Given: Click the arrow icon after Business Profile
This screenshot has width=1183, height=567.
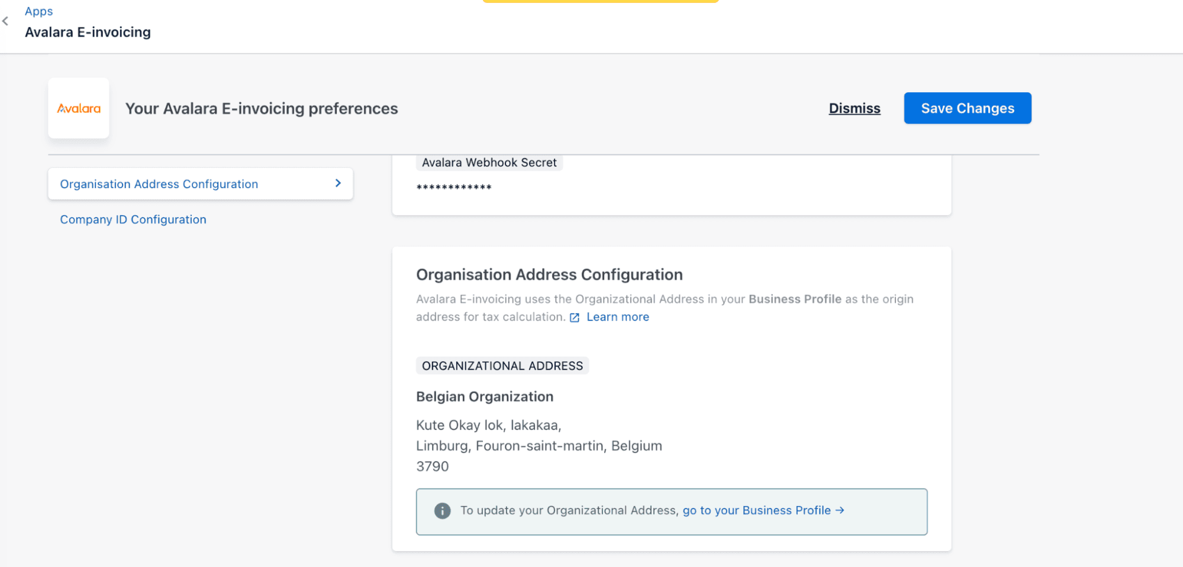Looking at the screenshot, I should (840, 510).
